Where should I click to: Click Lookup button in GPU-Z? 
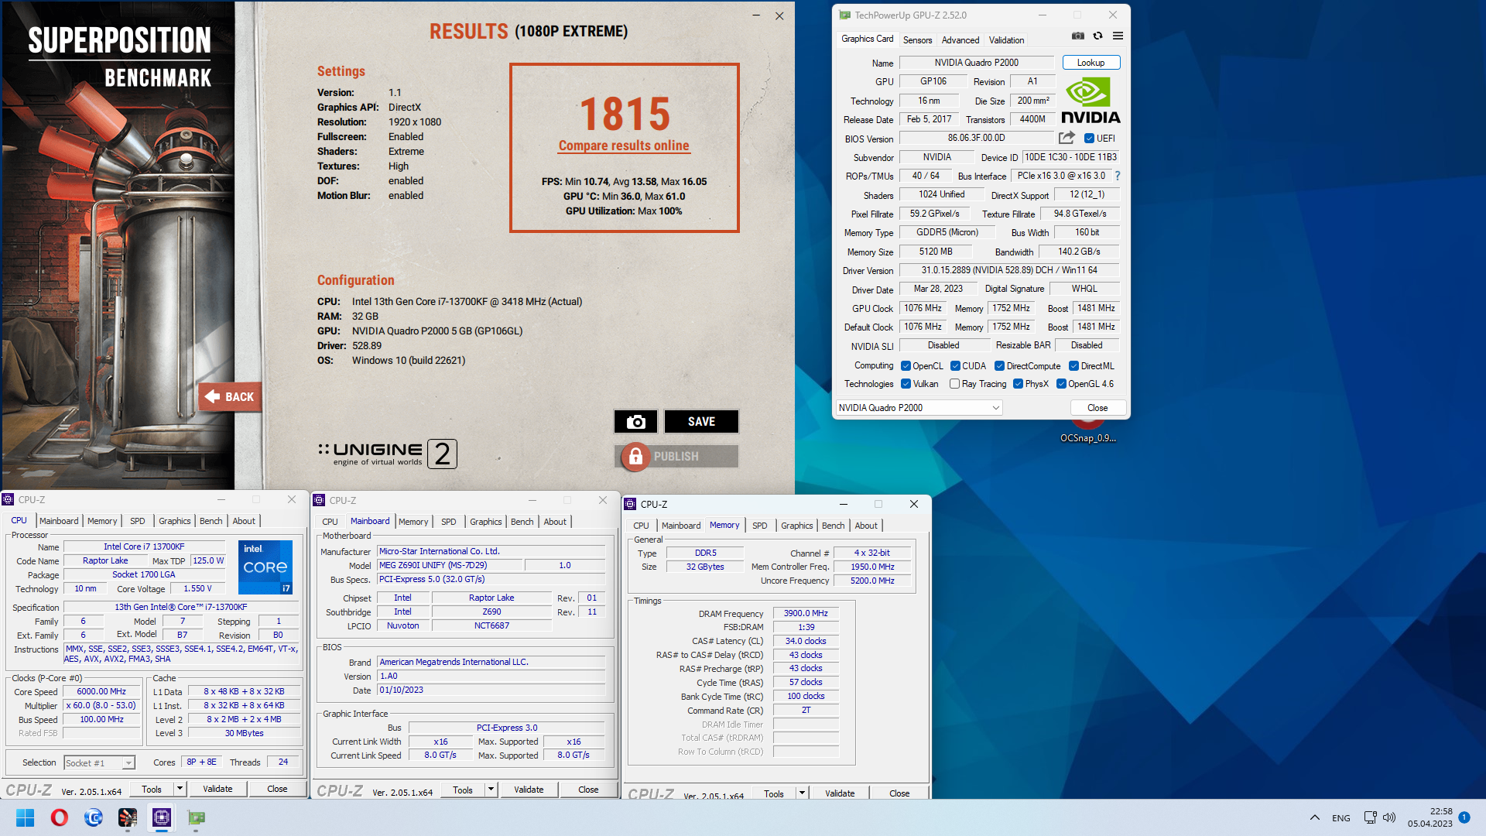1091,63
